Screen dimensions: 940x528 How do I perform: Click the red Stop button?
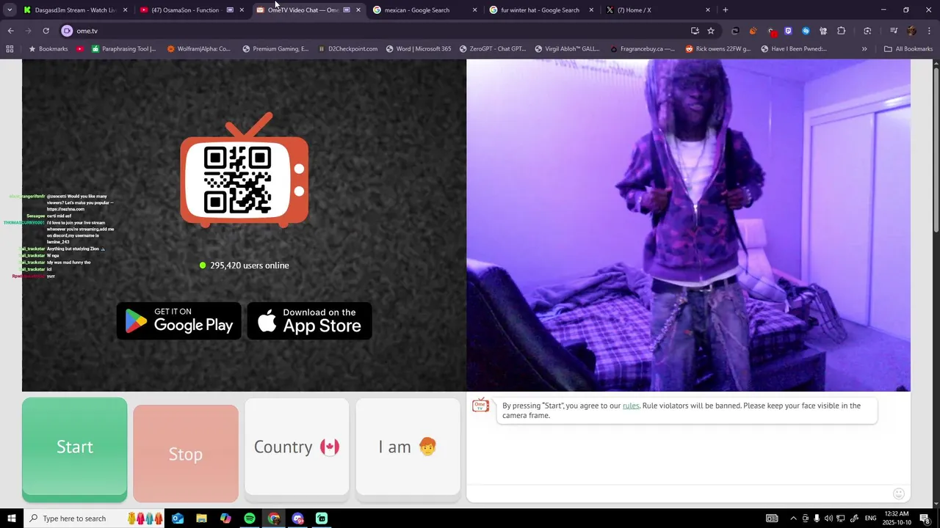[186, 453]
